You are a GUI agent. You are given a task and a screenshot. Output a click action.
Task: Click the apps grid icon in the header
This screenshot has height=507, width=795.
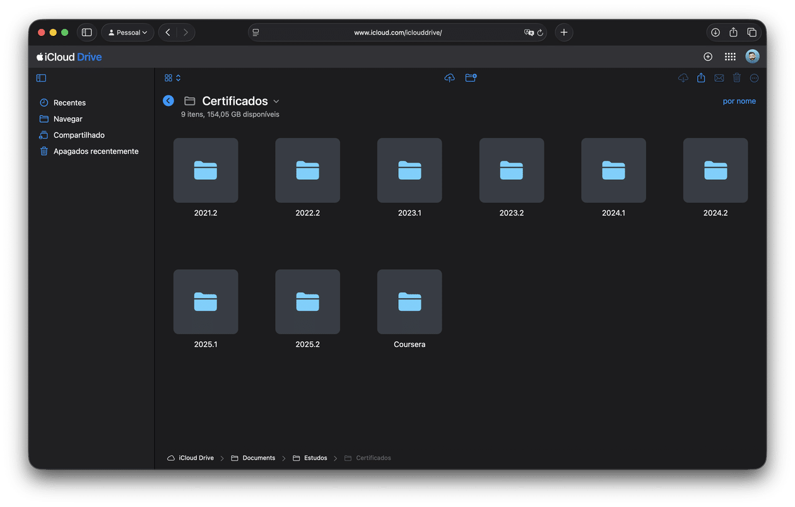[730, 56]
